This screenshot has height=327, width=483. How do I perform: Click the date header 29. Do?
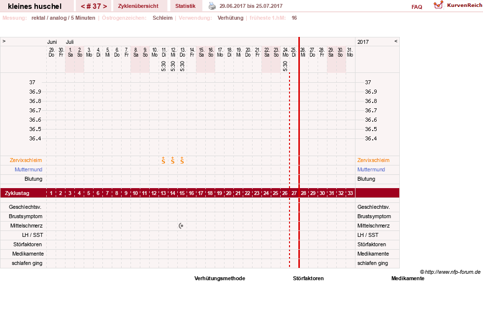coord(51,52)
